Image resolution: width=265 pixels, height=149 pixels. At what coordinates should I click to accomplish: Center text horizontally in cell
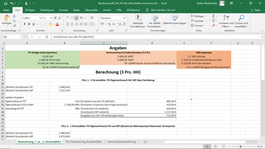[72, 24]
